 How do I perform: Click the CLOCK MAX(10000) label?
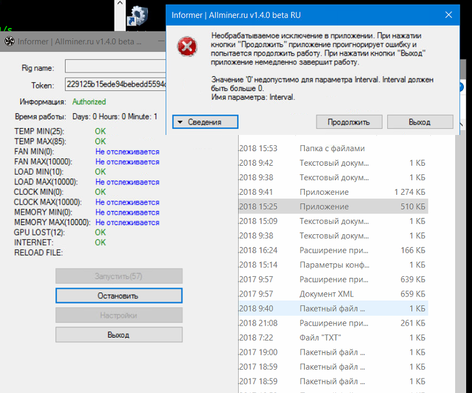[x=48, y=202]
